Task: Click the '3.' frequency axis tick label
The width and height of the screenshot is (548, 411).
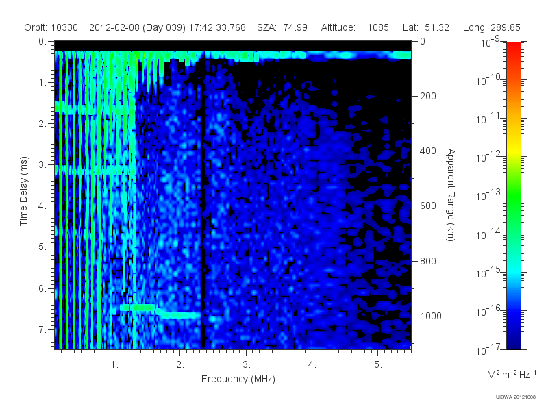Action: (247, 364)
